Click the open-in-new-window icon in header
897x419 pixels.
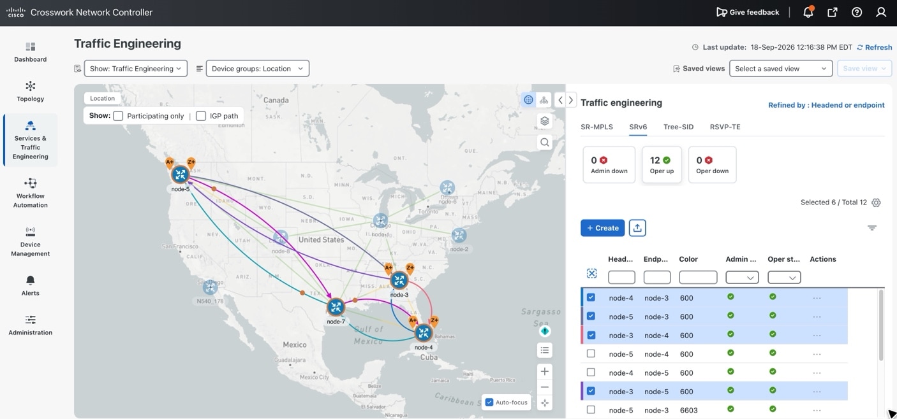[x=833, y=12]
